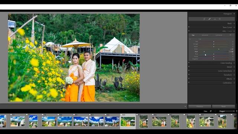Switch to the Hue tab
The image size is (238, 134).
(x=193, y=35)
